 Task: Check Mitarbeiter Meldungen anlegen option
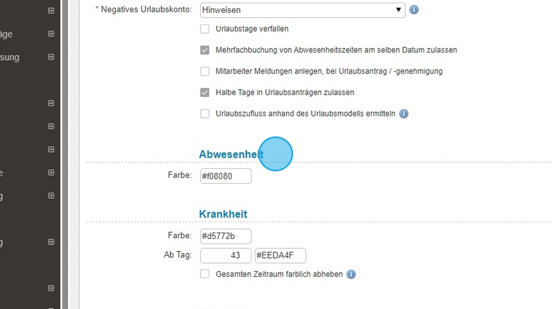click(205, 71)
